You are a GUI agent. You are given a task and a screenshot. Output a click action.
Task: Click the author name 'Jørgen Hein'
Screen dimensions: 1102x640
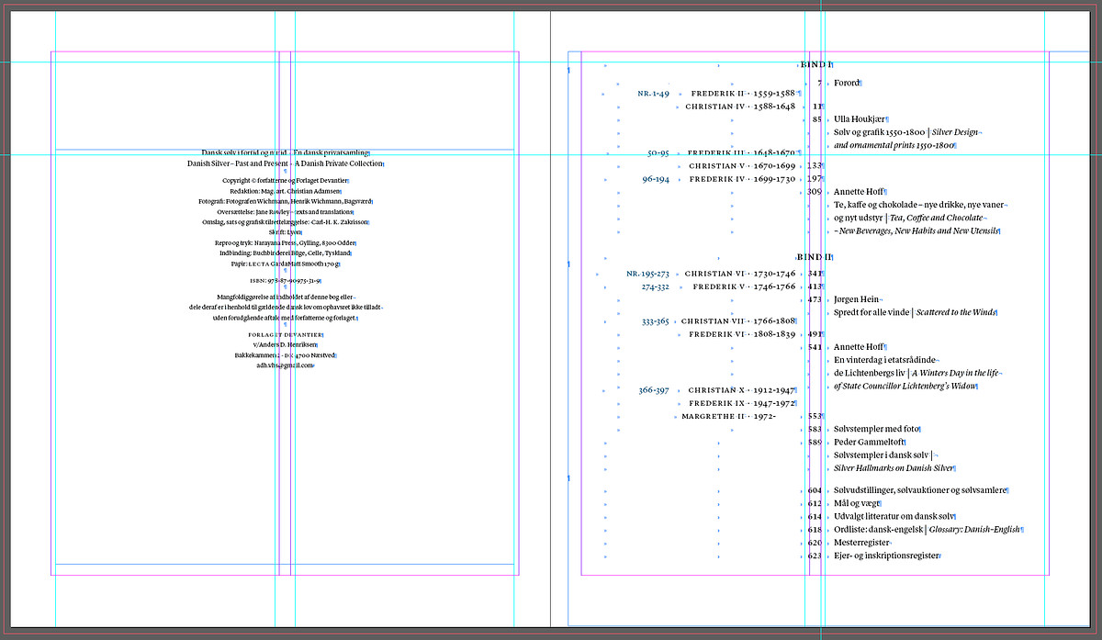click(856, 299)
